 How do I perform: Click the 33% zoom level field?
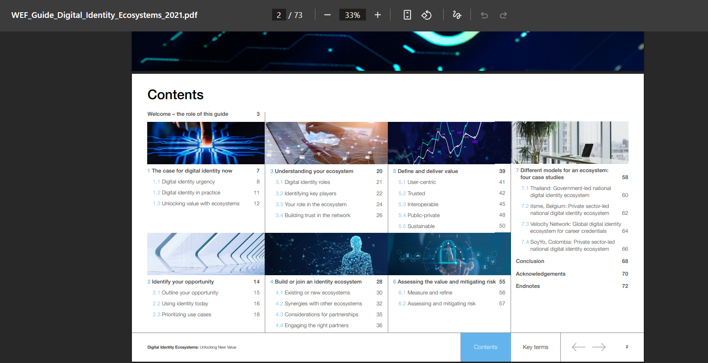pos(352,15)
